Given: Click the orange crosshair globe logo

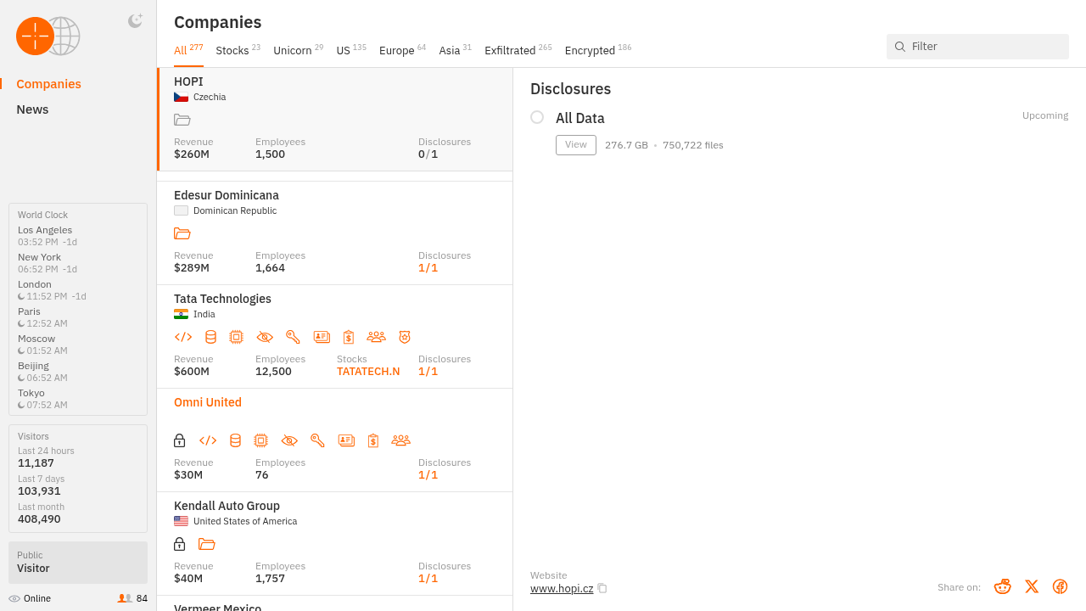Looking at the screenshot, I should coord(48,36).
